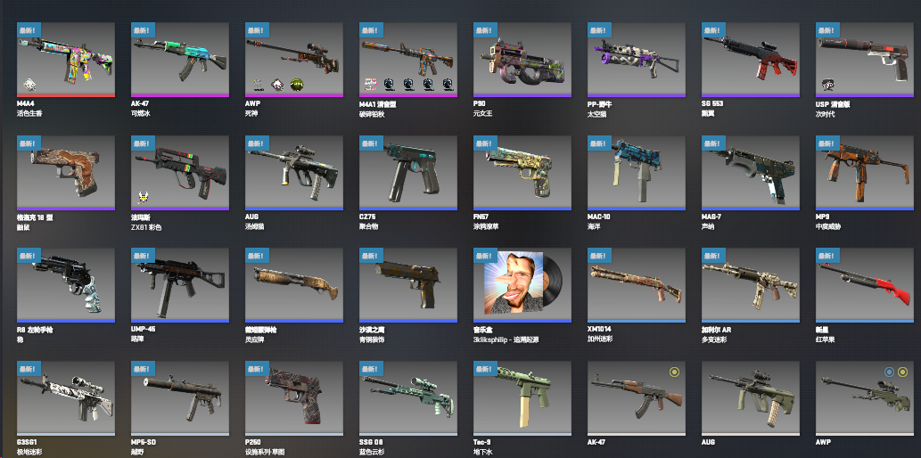Select the R8 revolver item
The image size is (921, 458).
pos(66,285)
